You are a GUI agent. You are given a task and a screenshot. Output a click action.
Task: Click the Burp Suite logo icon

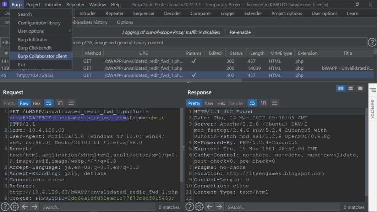tap(5, 4)
